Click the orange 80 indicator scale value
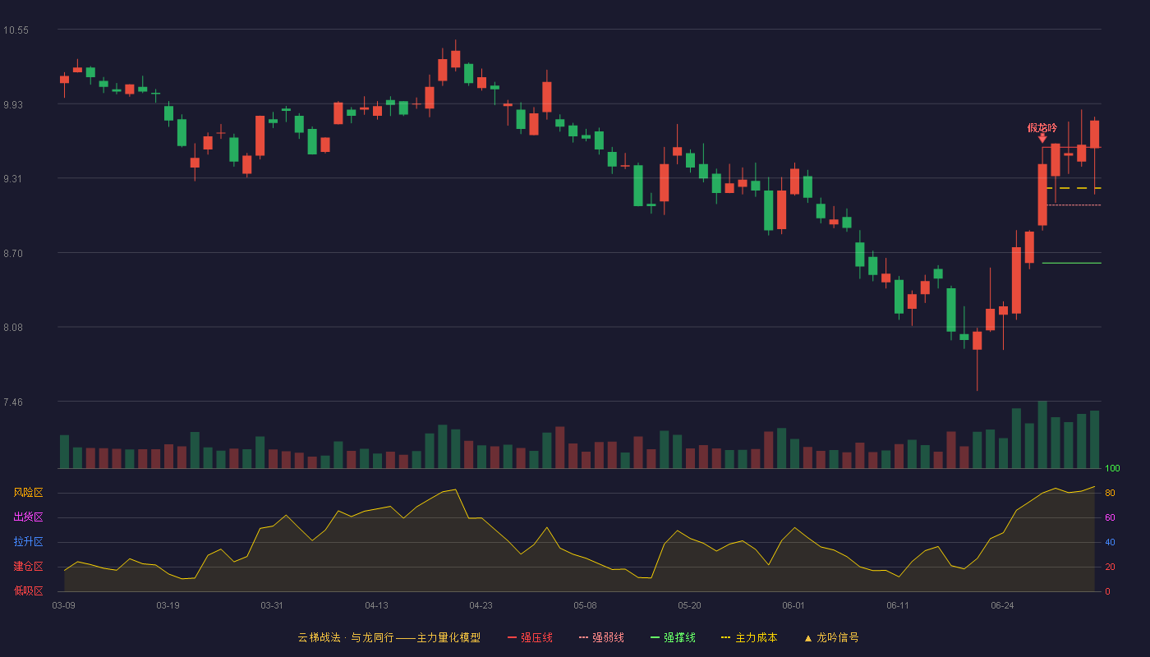The image size is (1150, 657). click(x=1110, y=493)
